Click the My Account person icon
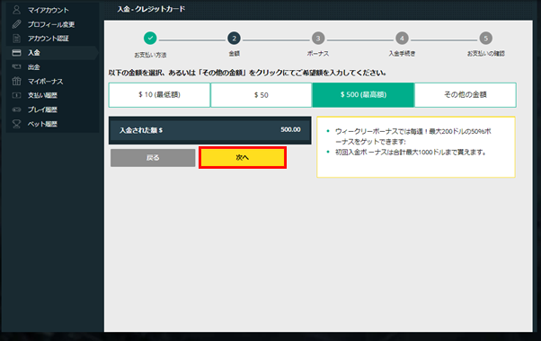This screenshot has height=341, width=541. click(16, 10)
